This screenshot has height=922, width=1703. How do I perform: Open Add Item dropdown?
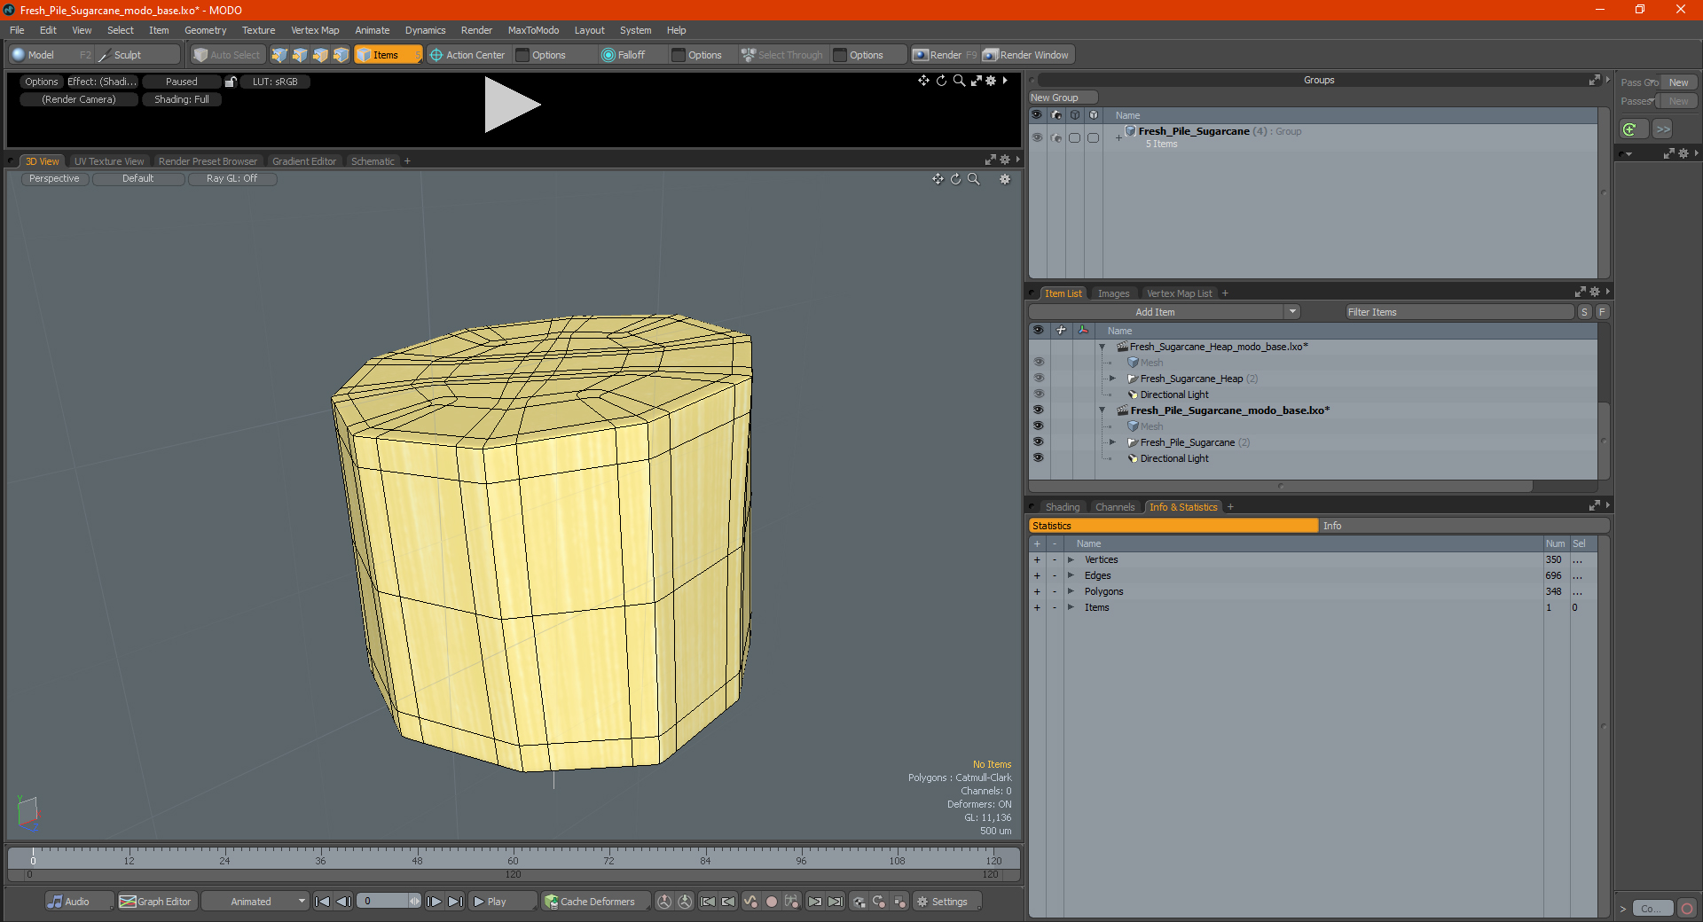[1292, 312]
